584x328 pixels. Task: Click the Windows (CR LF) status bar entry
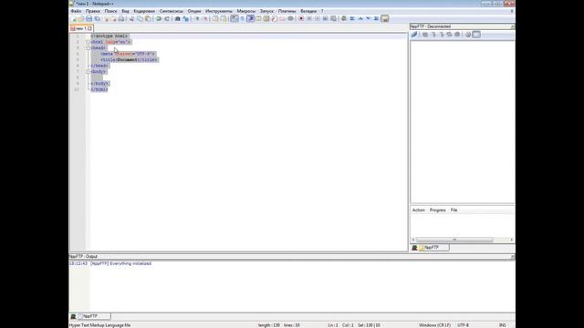(x=434, y=325)
